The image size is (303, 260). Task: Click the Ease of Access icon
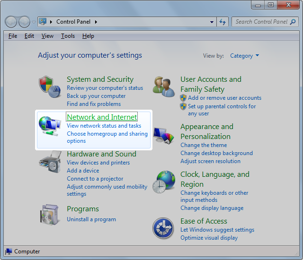coord(163,228)
